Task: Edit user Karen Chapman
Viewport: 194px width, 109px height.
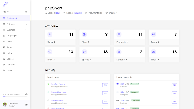Action: pos(105,93)
